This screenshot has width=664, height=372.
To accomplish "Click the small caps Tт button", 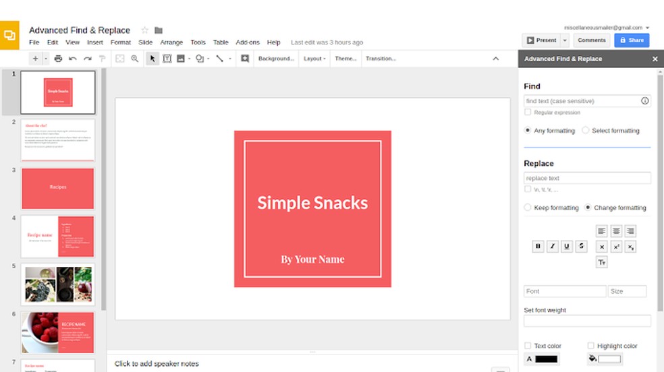I will click(x=601, y=263).
